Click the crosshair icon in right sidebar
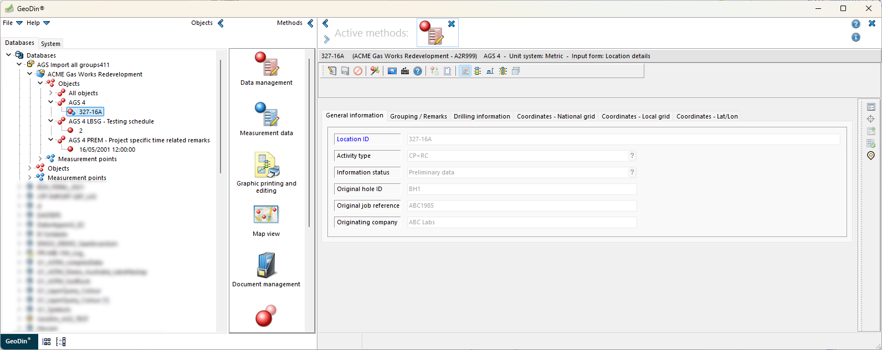The width and height of the screenshot is (882, 350). pyautogui.click(x=871, y=119)
